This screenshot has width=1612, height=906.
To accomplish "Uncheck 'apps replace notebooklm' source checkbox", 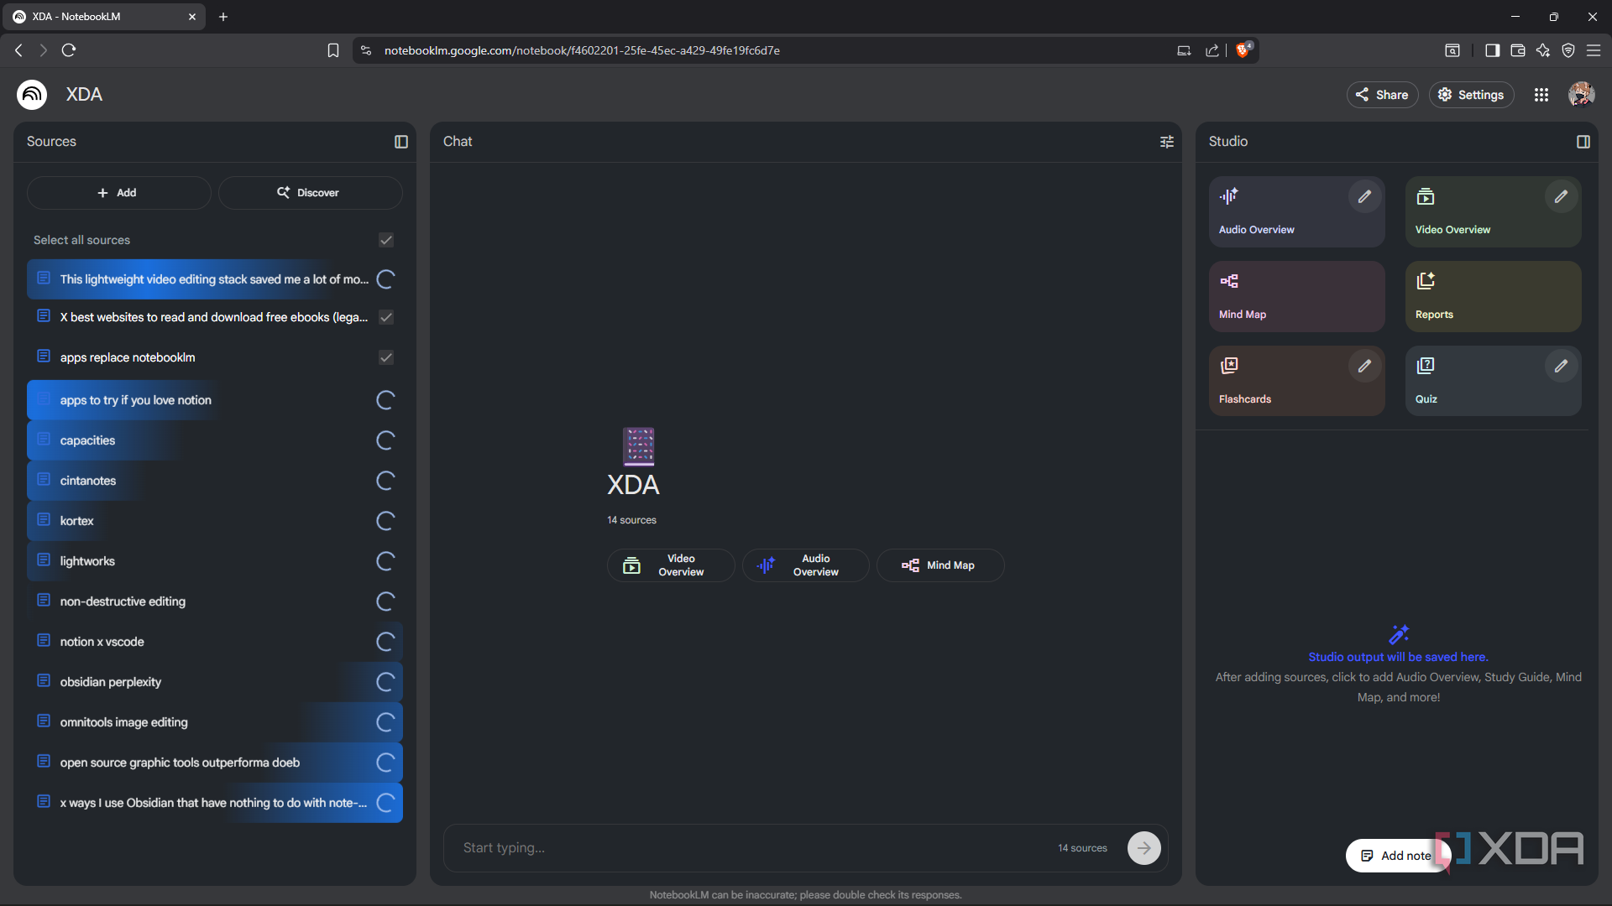I will point(386,357).
